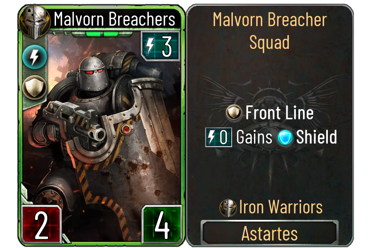373x248 pixels.
Task: Click the Malvorn Breachers card title
Action: coord(114,19)
